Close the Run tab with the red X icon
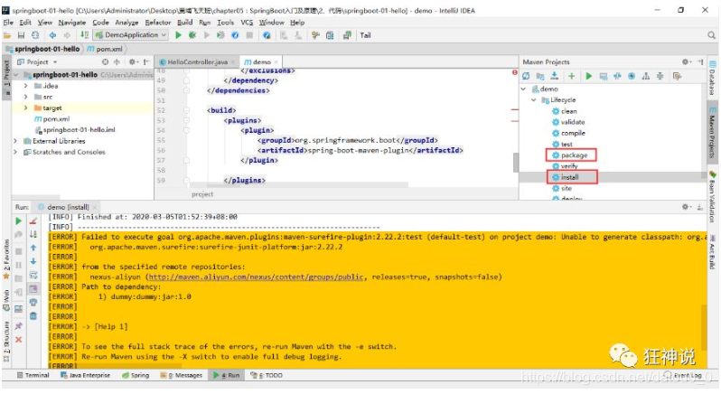The image size is (721, 394). 19,339
